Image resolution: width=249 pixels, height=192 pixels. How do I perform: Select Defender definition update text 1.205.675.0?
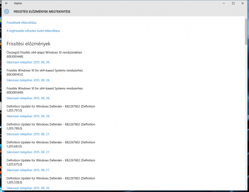point(51,162)
